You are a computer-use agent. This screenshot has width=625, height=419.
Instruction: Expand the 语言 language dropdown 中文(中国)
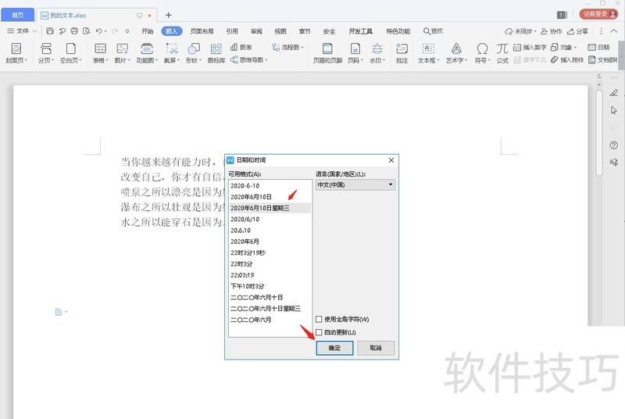pos(355,184)
